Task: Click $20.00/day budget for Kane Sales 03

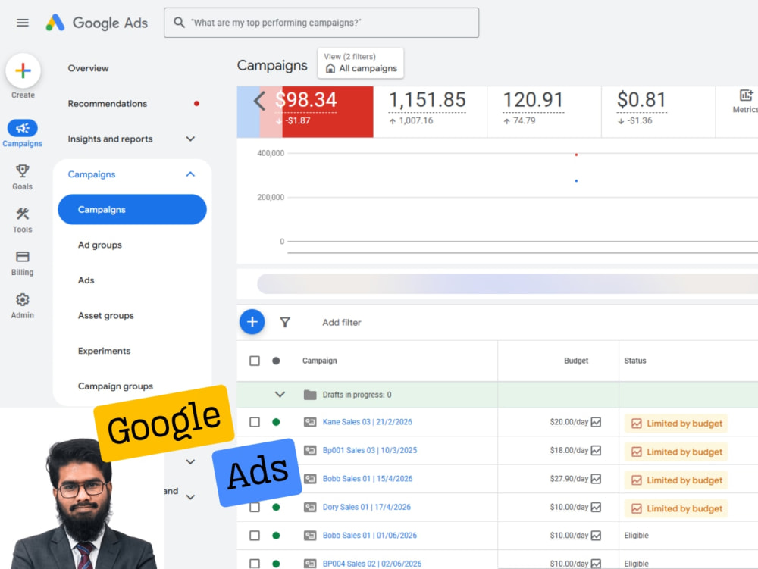Action: pos(569,422)
